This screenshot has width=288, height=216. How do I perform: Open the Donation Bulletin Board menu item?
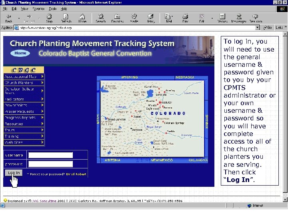[24, 91]
